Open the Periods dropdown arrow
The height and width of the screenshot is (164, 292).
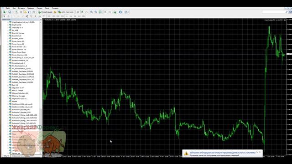tap(123, 12)
